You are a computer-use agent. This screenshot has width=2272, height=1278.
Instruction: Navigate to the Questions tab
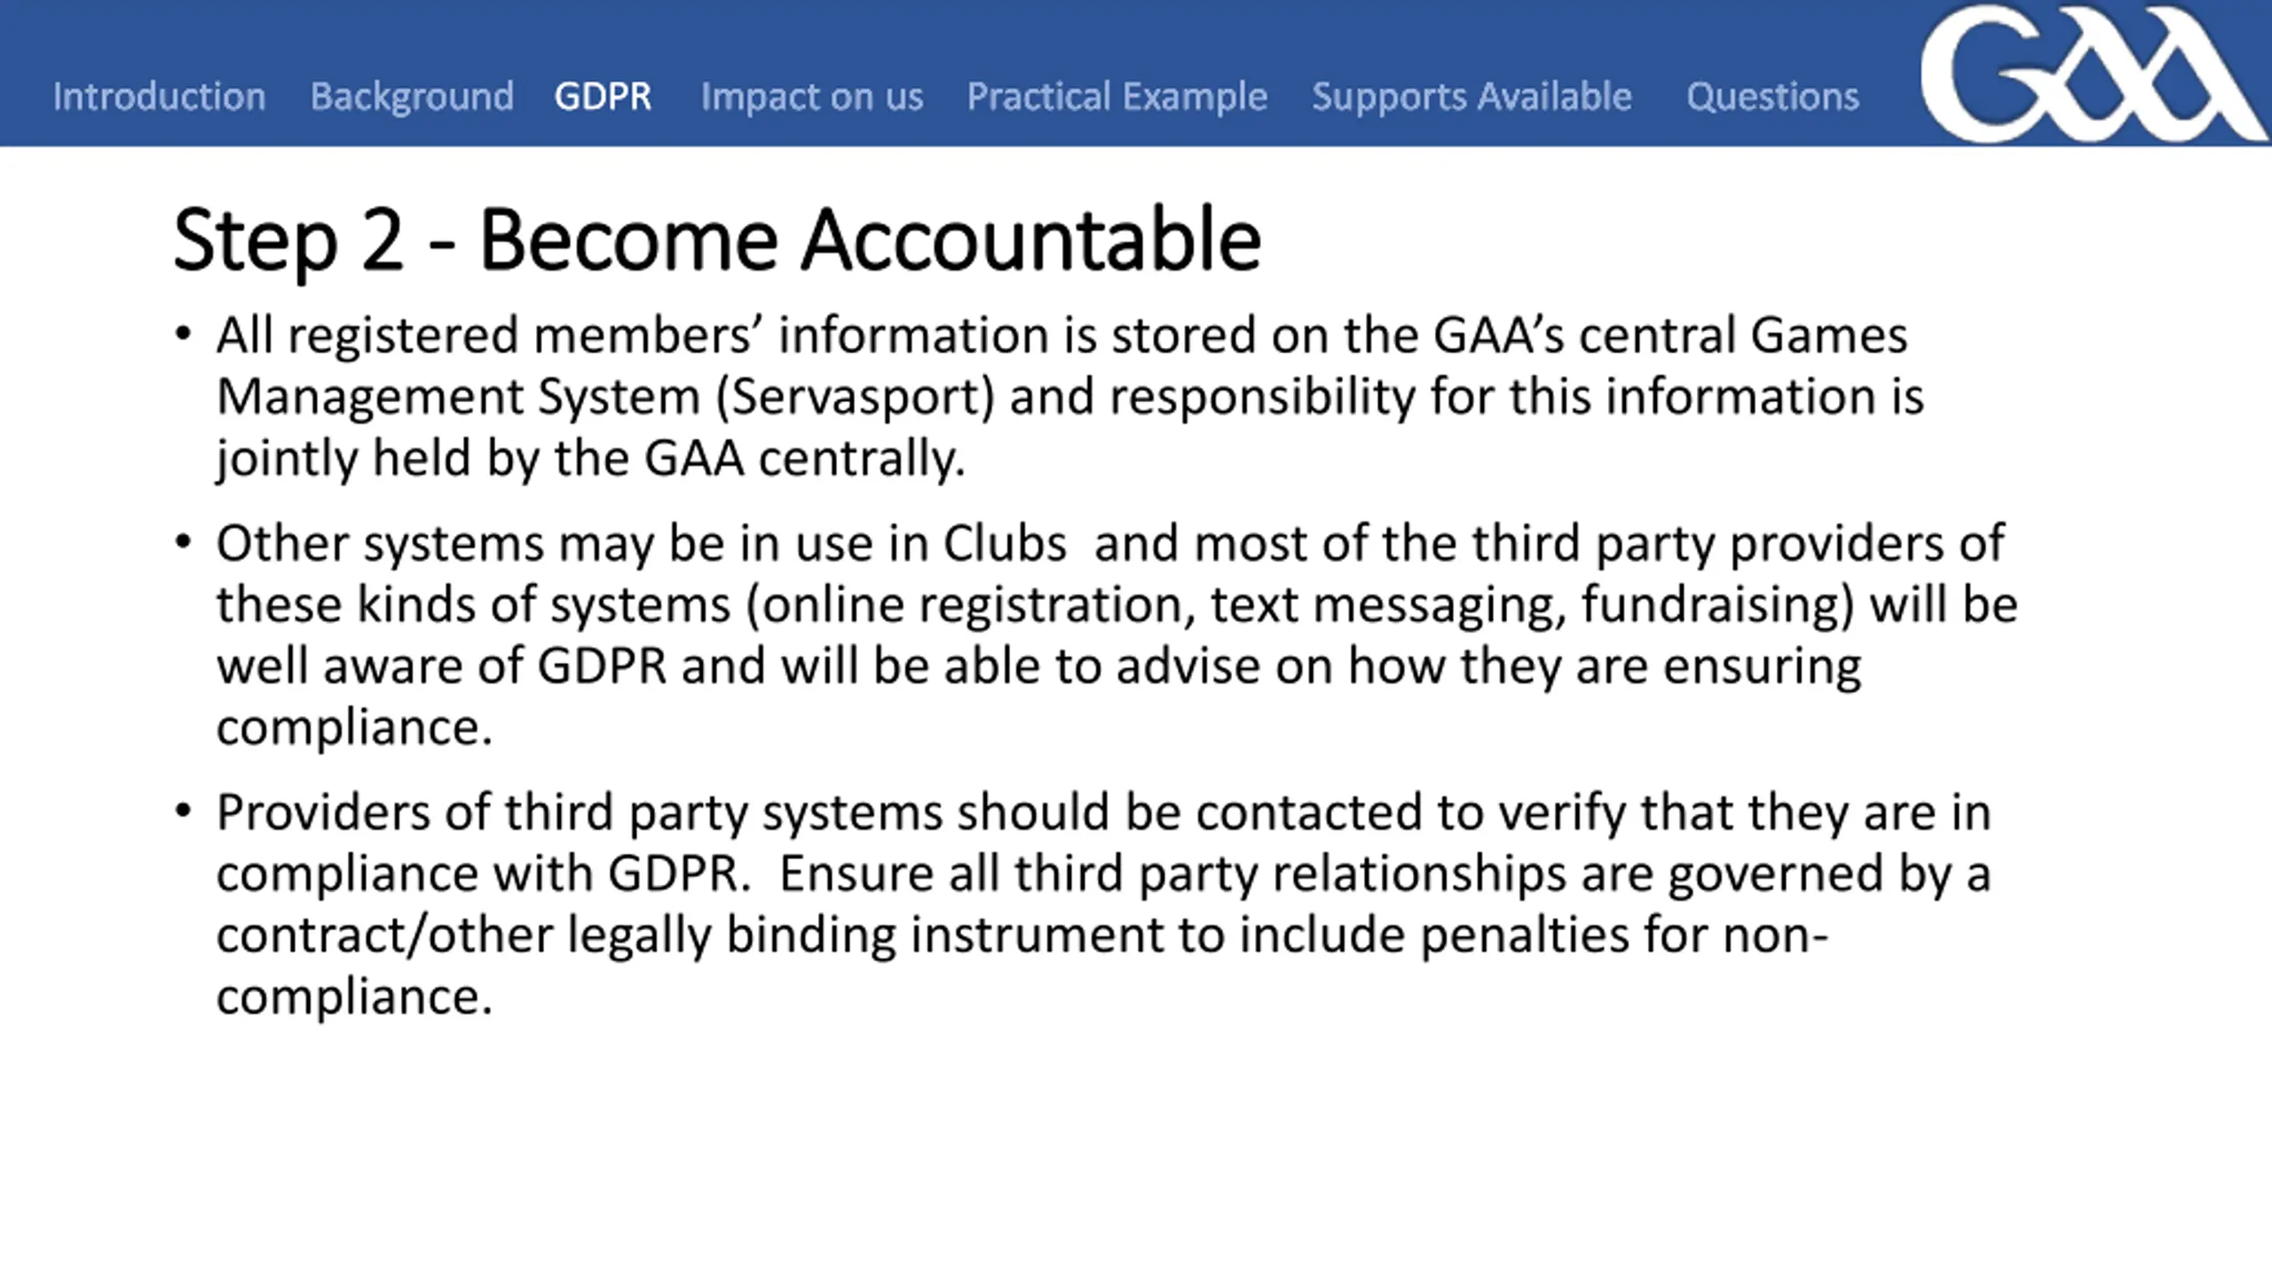1772,96
